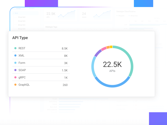Click the blurred 22.5K APIs stat card
This screenshot has width=167, height=125.
click(60, 15)
